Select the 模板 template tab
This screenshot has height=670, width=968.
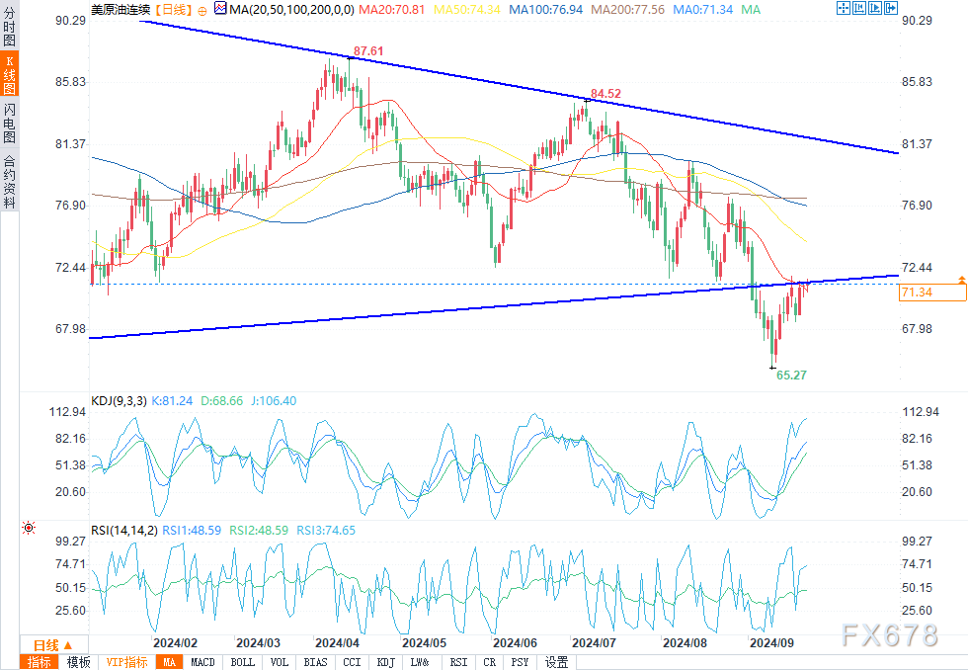pos(78,663)
